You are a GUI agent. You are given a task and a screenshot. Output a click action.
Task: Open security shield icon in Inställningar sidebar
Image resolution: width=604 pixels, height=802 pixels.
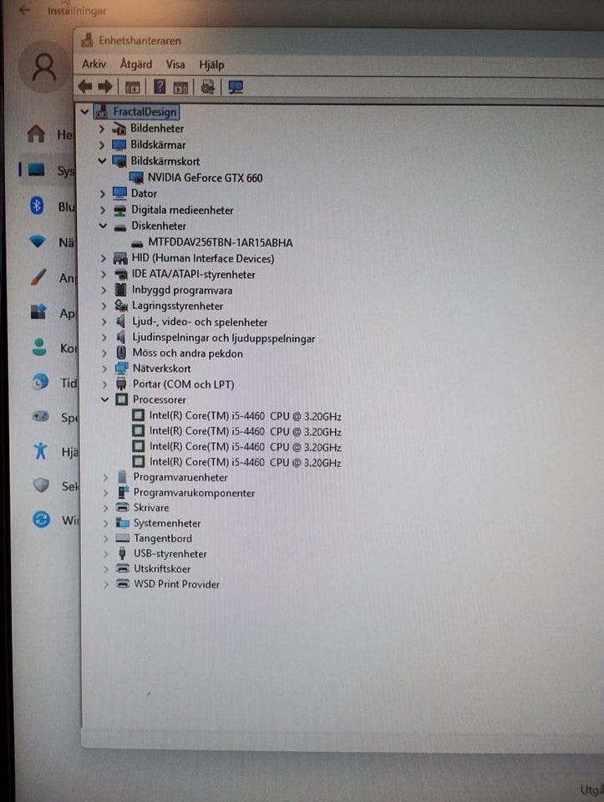[x=41, y=485]
